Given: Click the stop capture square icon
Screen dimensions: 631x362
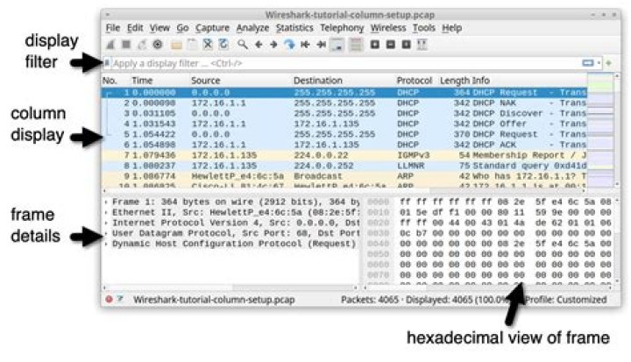Looking at the screenshot, I should point(124,43).
